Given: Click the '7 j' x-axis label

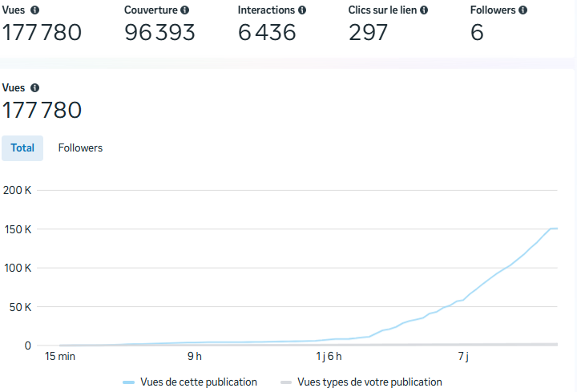Looking at the screenshot, I should click(x=462, y=356).
